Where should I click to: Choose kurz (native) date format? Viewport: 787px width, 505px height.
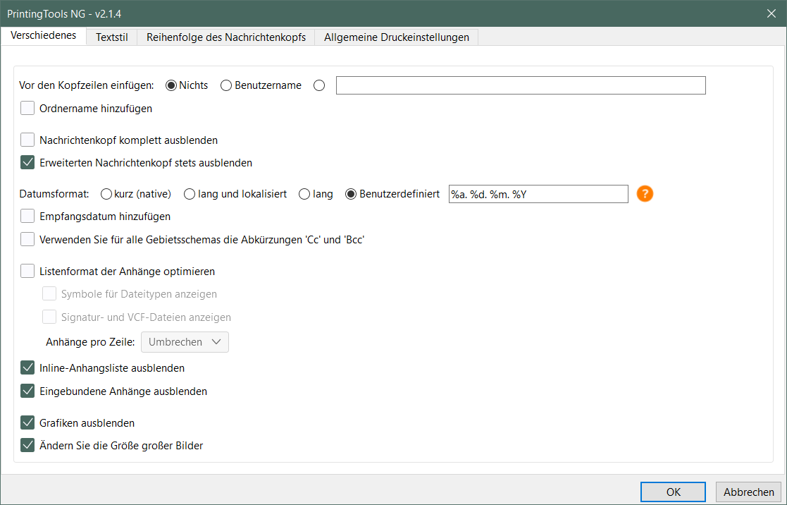pos(106,194)
